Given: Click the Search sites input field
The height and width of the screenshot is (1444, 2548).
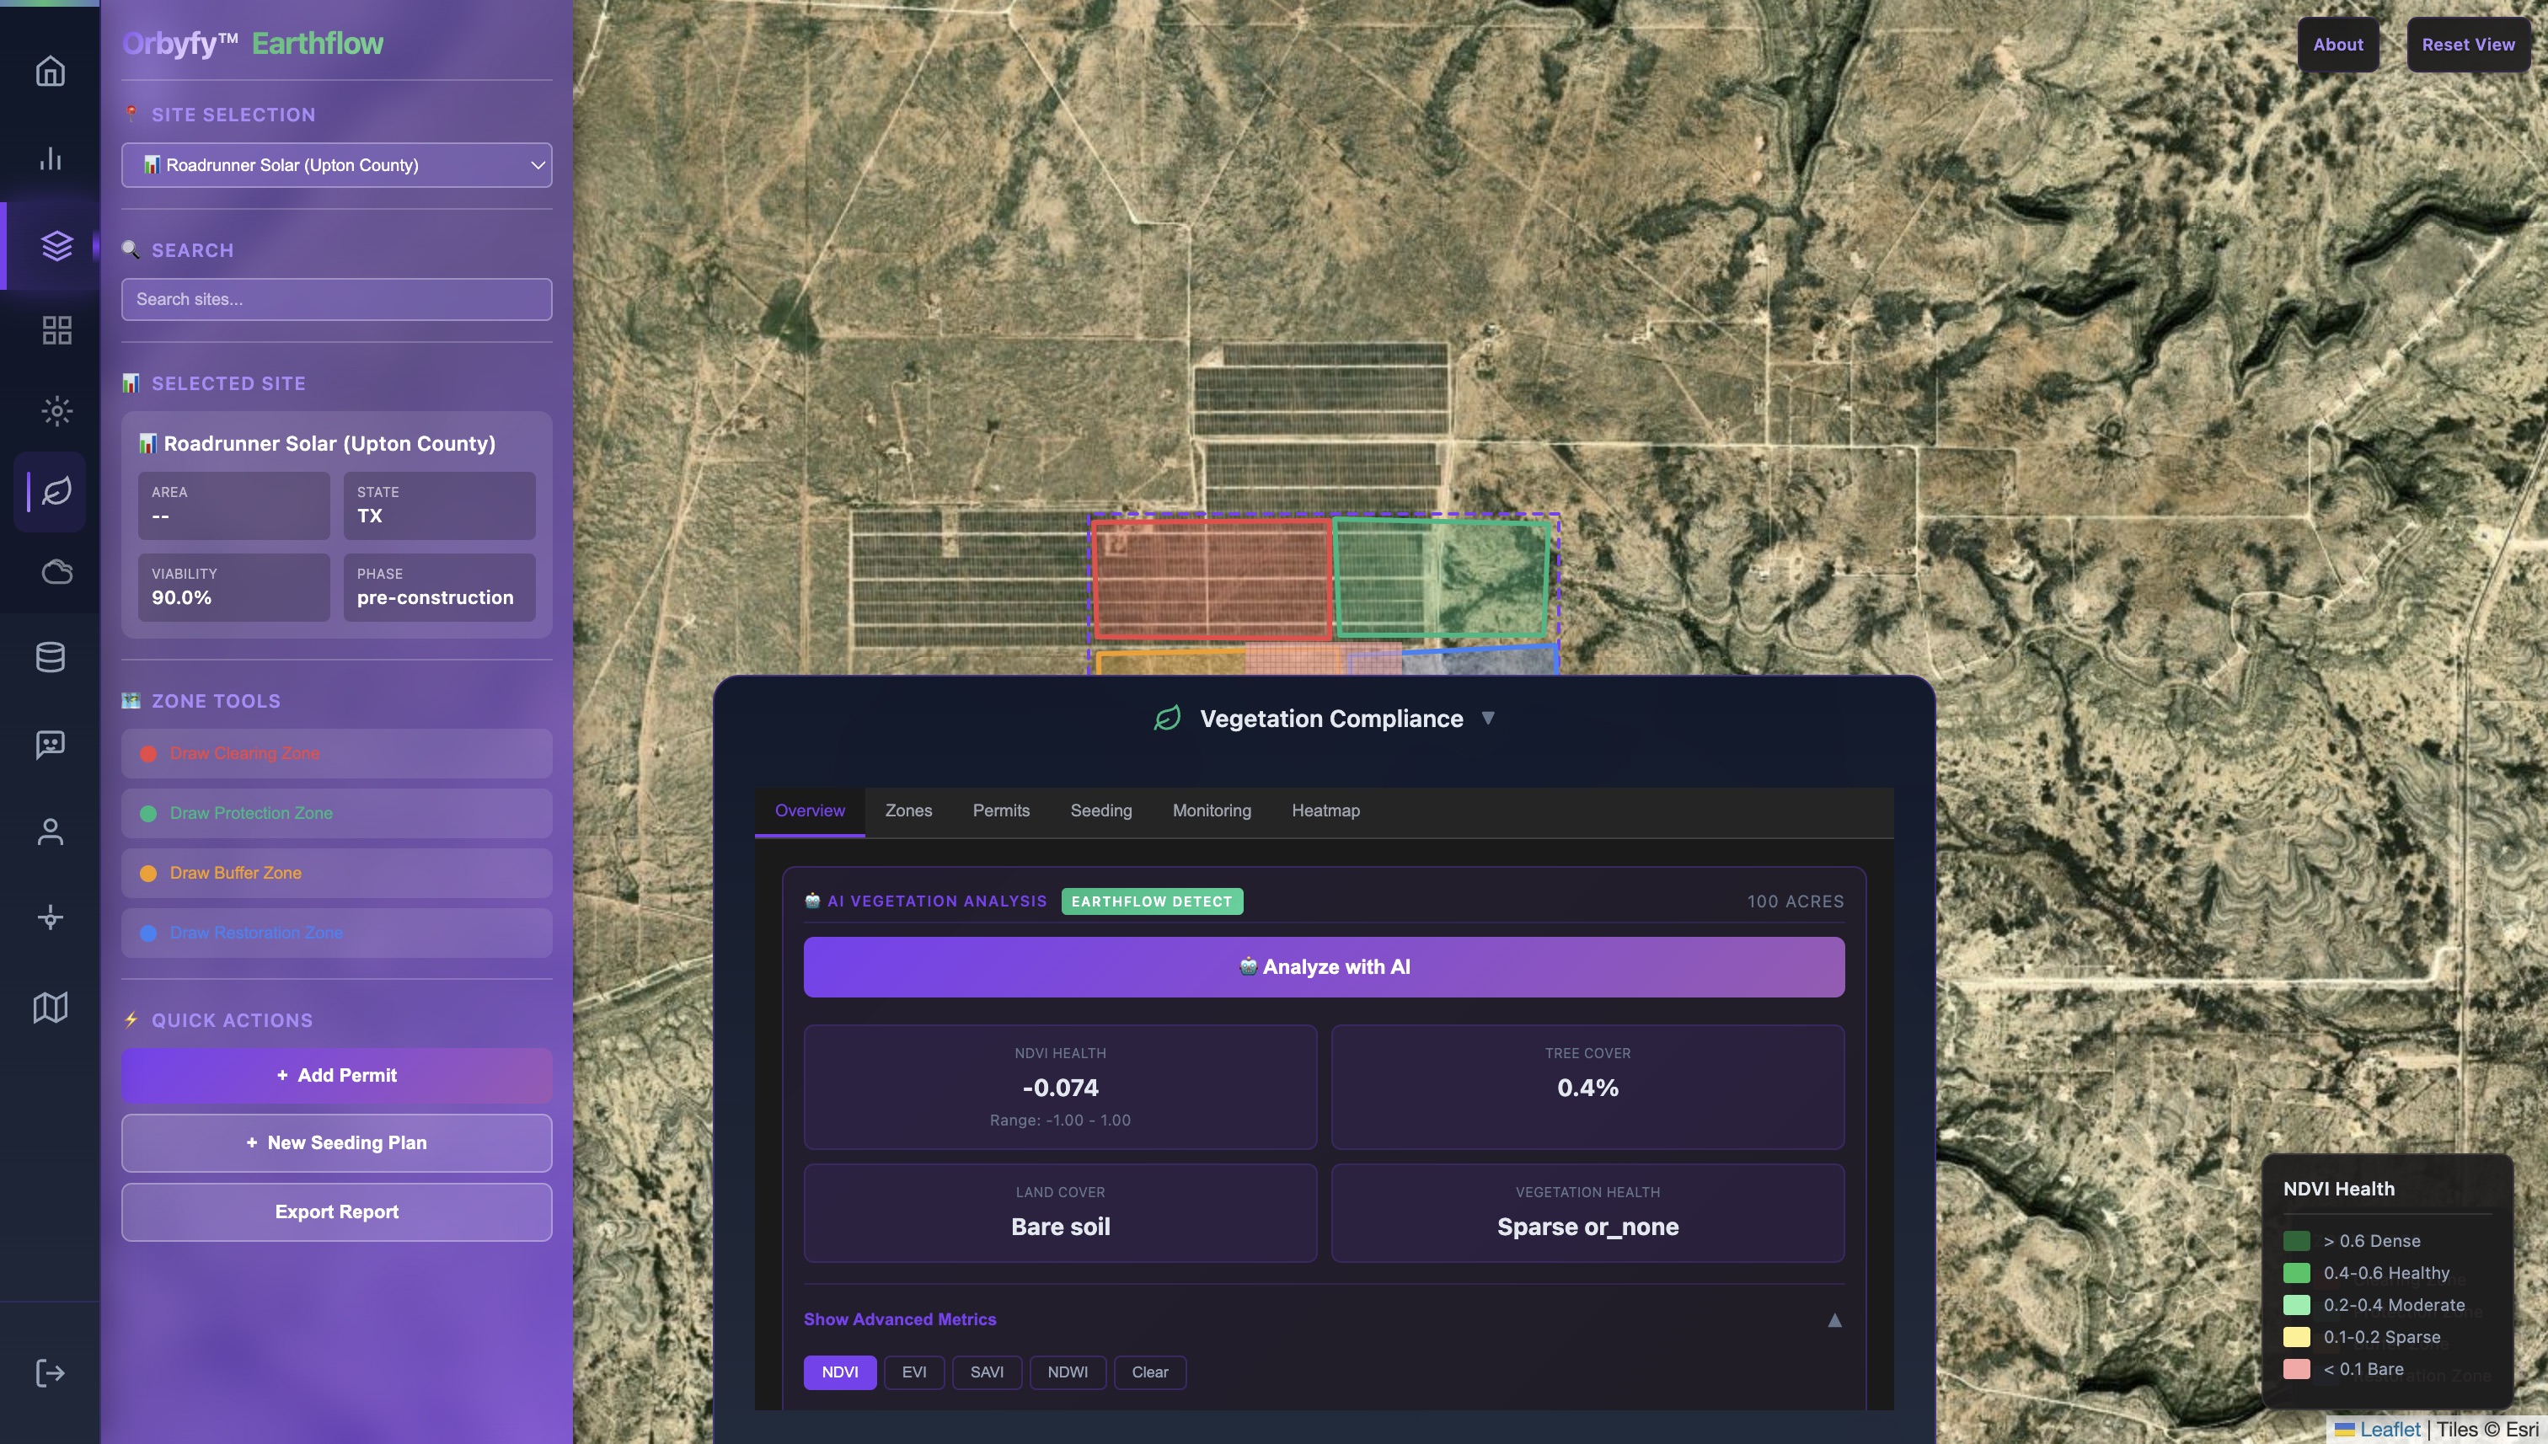Looking at the screenshot, I should point(336,300).
